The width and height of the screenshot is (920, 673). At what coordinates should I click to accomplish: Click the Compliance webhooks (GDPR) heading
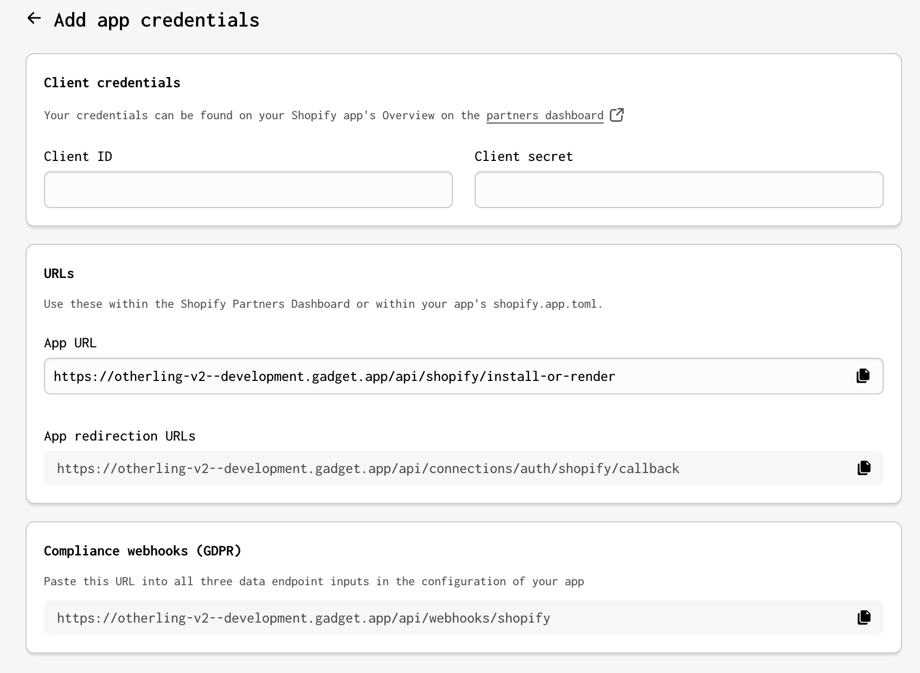[142, 551]
